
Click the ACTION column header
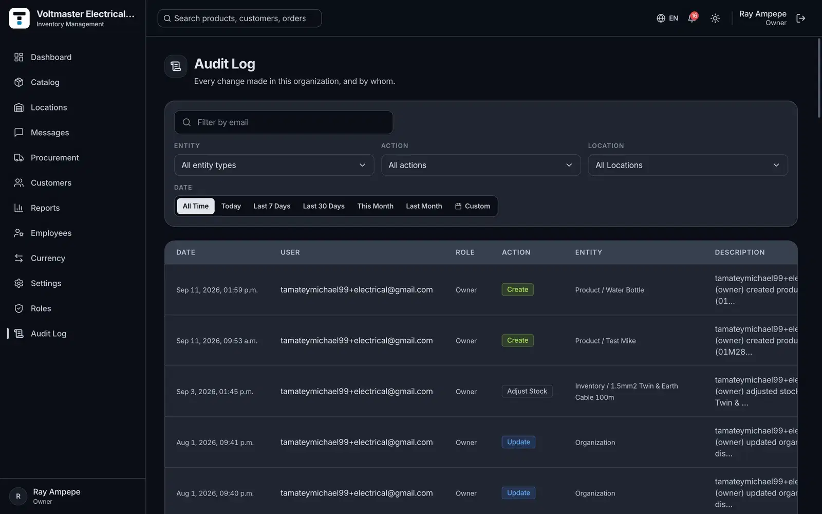516,252
